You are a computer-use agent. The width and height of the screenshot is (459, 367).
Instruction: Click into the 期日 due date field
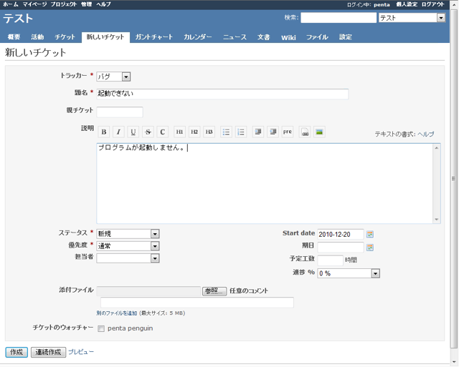pos(341,248)
